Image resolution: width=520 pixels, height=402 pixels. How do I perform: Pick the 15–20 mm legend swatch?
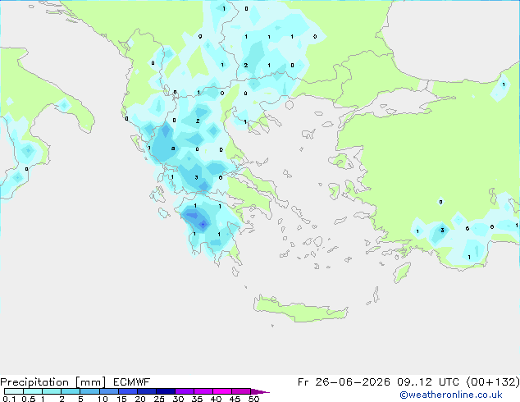[x=128, y=391]
